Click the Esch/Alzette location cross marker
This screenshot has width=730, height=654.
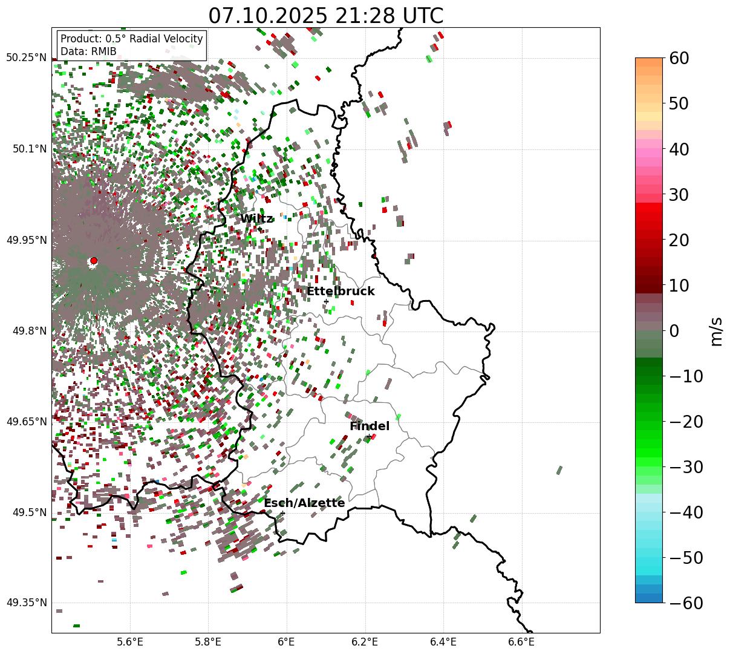pos(282,513)
